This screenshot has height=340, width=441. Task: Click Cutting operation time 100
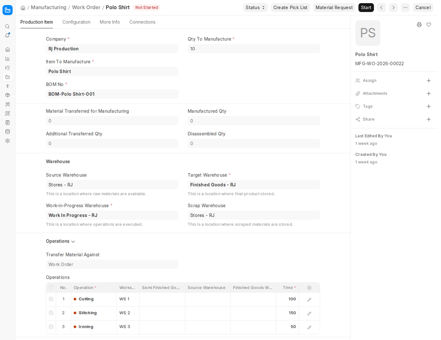click(x=292, y=299)
